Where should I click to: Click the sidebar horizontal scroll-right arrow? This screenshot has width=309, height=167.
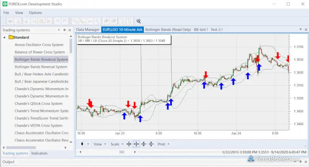pos(66,147)
